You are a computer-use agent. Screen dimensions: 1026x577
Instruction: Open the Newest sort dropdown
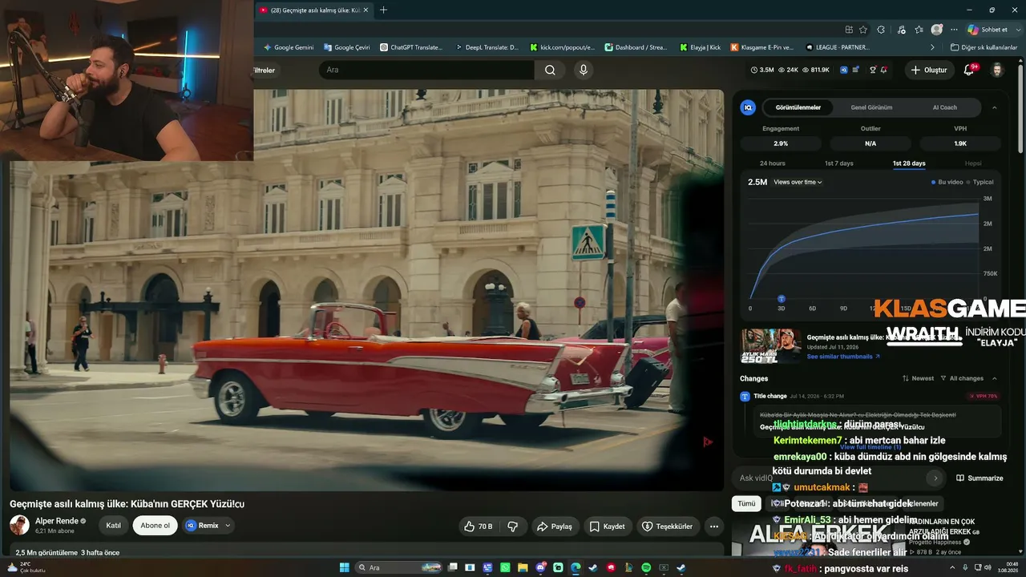coord(919,378)
